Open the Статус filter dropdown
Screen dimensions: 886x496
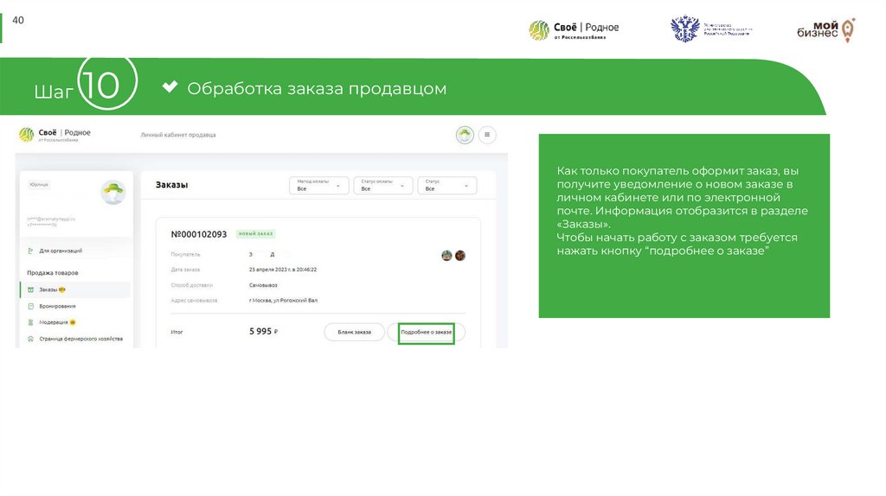tap(446, 185)
